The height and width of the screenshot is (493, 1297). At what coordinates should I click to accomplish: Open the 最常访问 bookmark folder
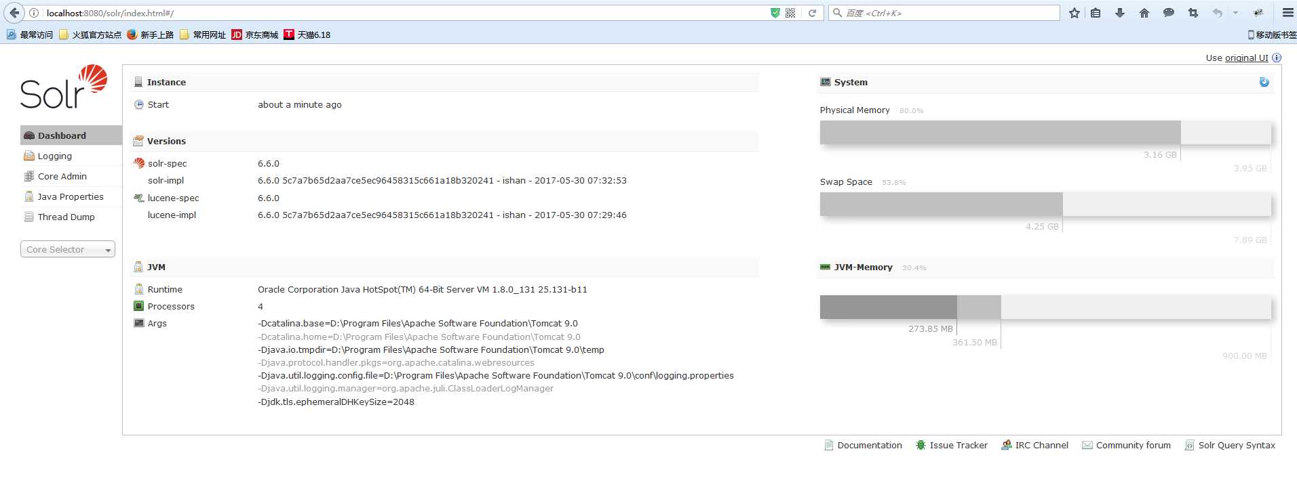point(30,35)
